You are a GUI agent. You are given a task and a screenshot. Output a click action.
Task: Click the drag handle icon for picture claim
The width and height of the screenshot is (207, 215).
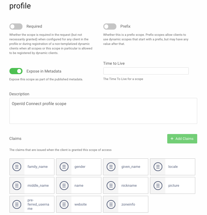point(158,185)
